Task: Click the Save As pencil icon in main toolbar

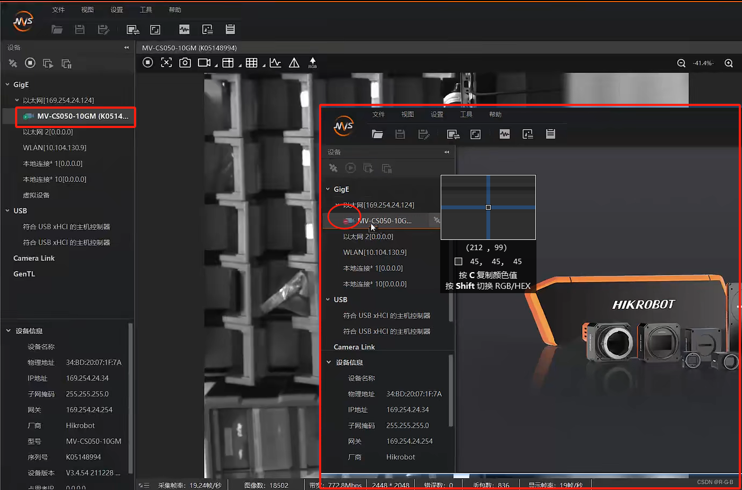Action: click(x=103, y=30)
